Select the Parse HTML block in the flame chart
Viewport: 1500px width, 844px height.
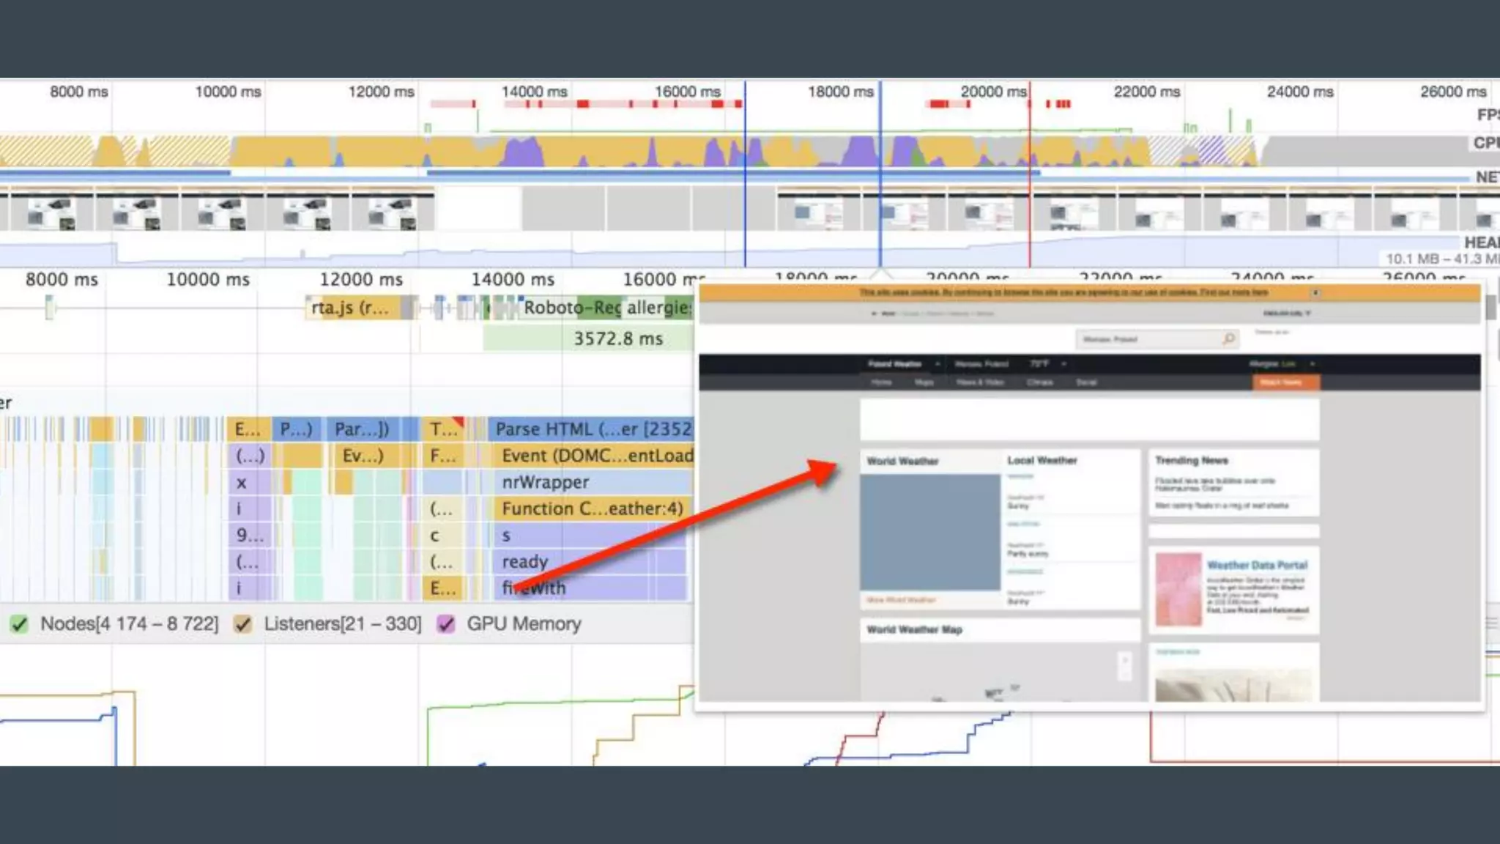(x=592, y=429)
